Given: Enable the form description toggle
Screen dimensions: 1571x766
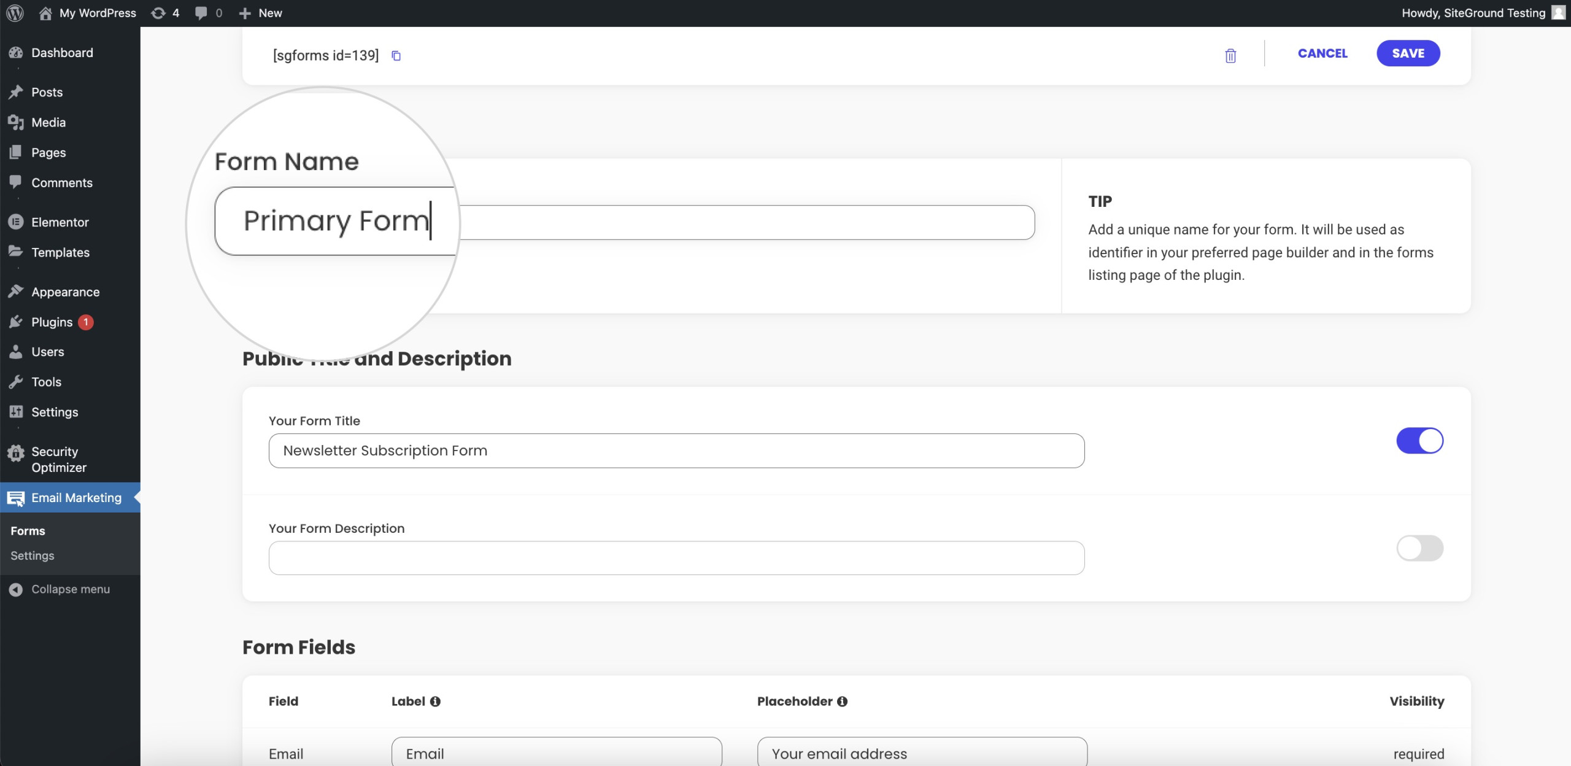Looking at the screenshot, I should tap(1419, 548).
